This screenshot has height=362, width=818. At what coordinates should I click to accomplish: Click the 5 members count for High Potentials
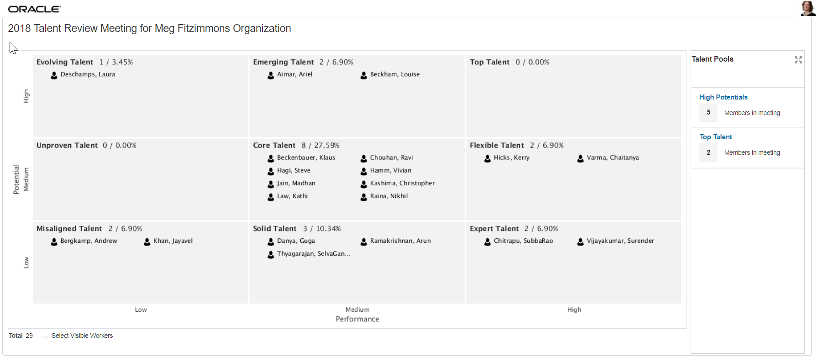point(708,112)
